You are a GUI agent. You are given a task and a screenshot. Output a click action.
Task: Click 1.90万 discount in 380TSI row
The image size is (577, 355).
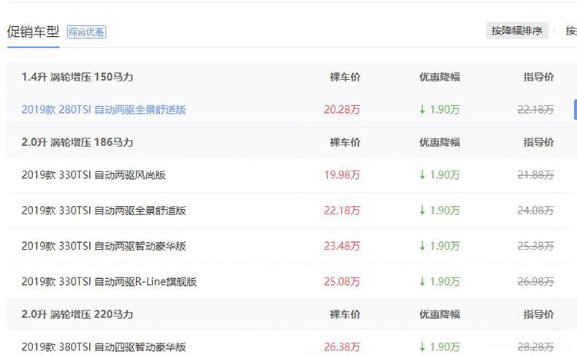(440, 347)
